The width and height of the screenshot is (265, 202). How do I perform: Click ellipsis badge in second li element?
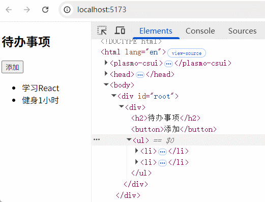pyautogui.click(x=162, y=163)
